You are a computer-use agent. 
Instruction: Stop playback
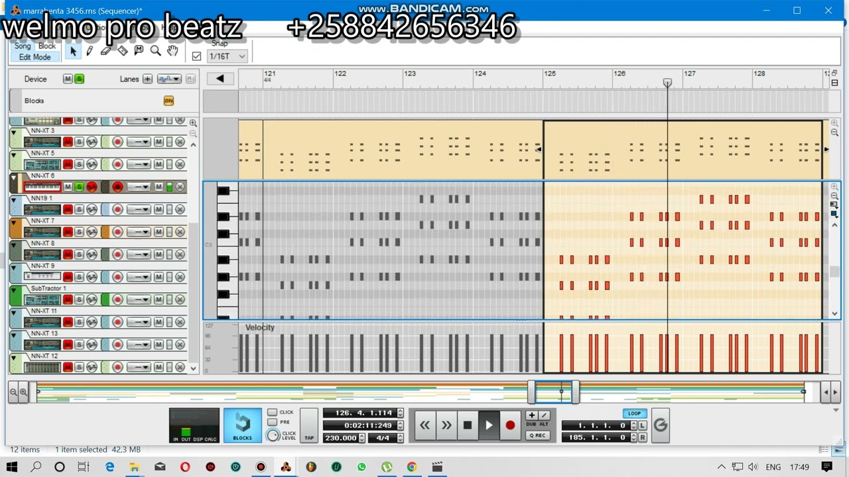point(468,425)
